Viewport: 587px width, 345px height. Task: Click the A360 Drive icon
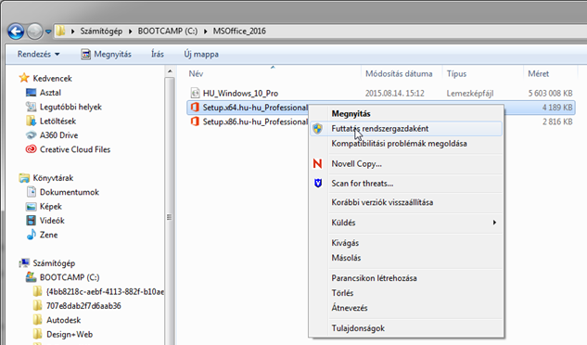[x=31, y=135]
